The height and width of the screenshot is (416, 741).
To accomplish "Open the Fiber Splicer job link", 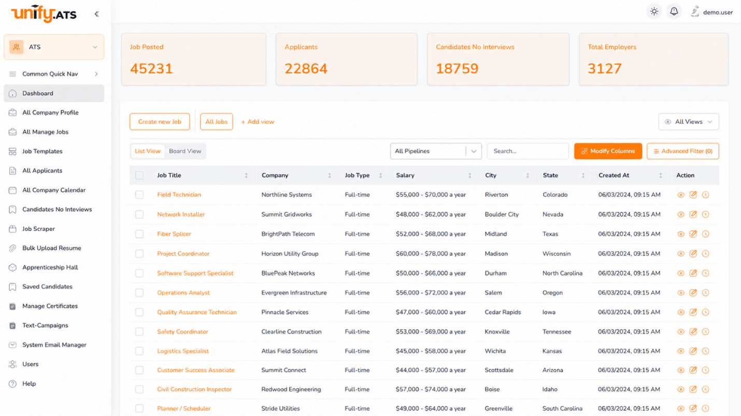I will 174,234.
